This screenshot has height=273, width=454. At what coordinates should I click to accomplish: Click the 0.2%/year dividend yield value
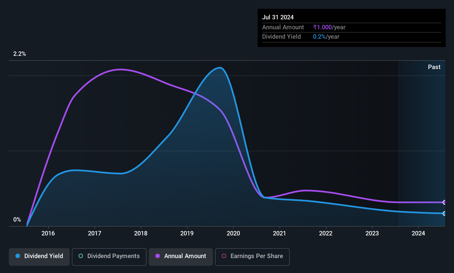326,37
